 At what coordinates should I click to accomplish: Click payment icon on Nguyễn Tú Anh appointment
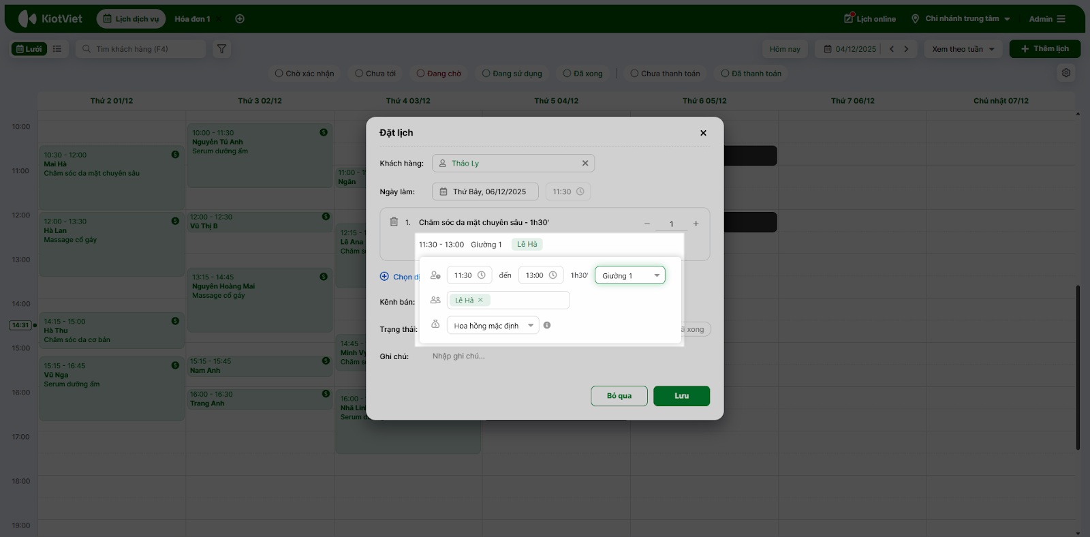tap(324, 132)
